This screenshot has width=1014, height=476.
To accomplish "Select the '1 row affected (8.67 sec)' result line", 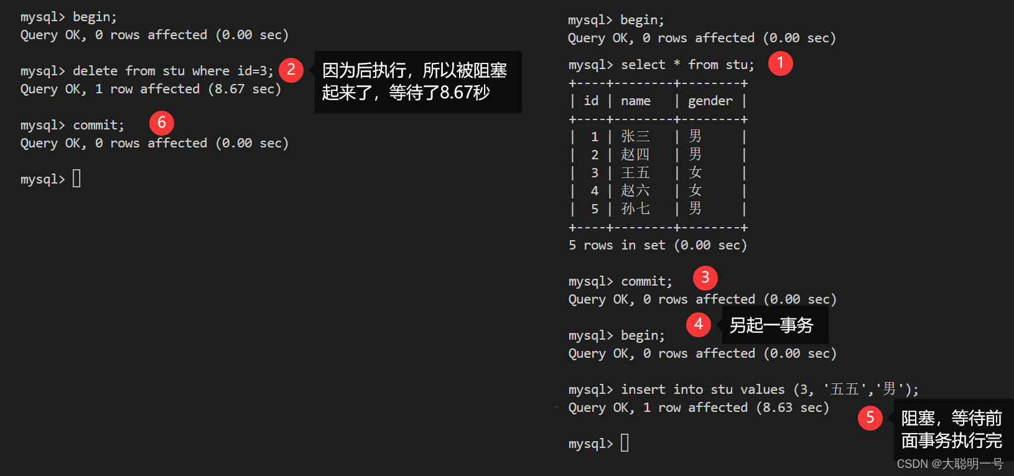I will [x=151, y=89].
